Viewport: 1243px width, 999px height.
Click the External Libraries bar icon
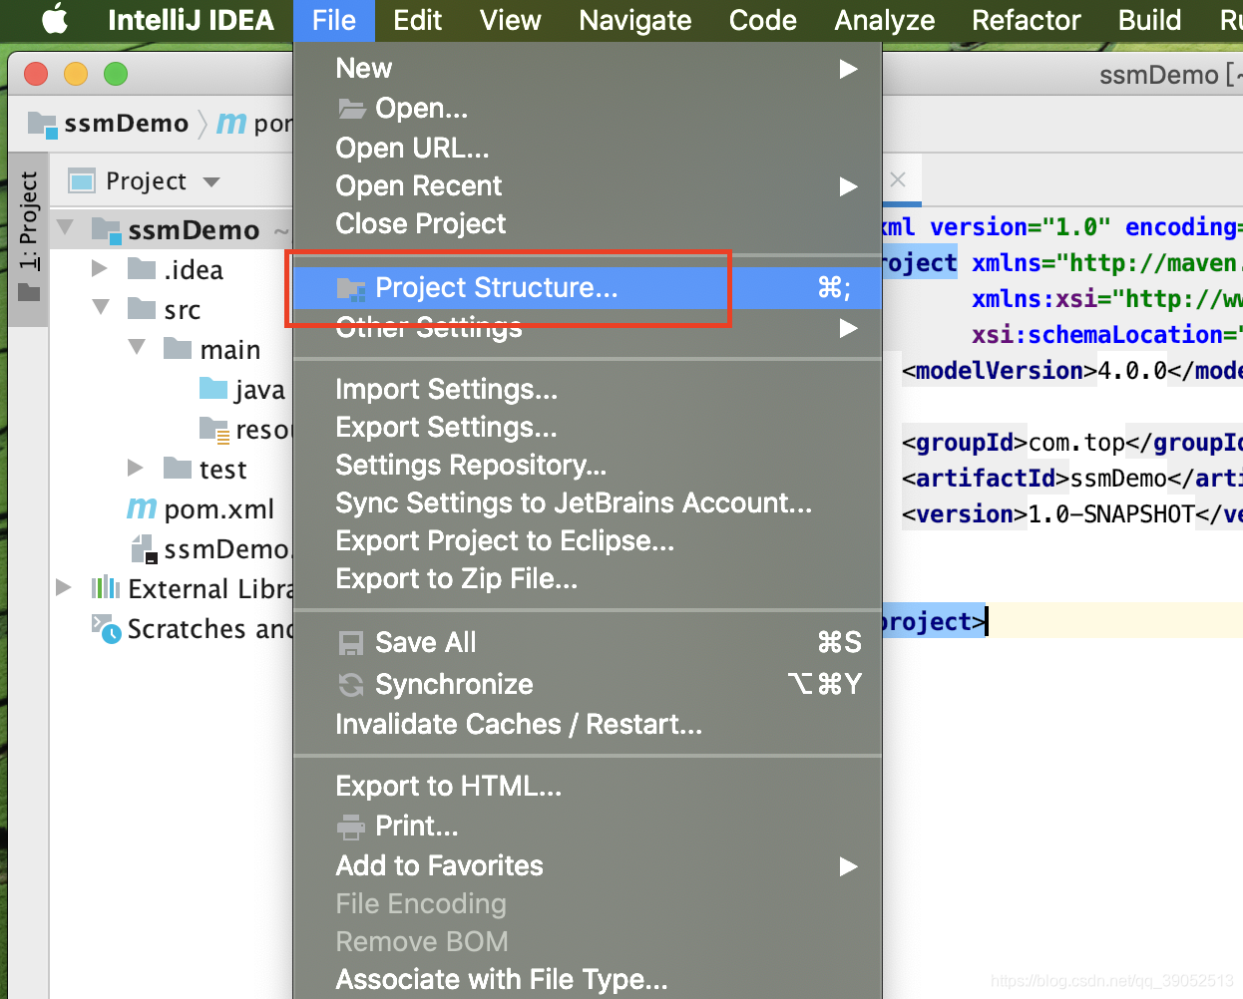click(106, 587)
